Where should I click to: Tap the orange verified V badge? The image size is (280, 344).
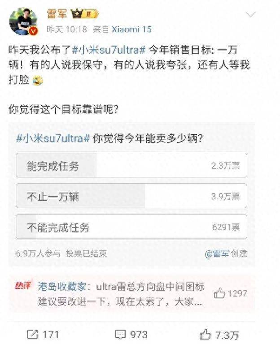coord(33,31)
